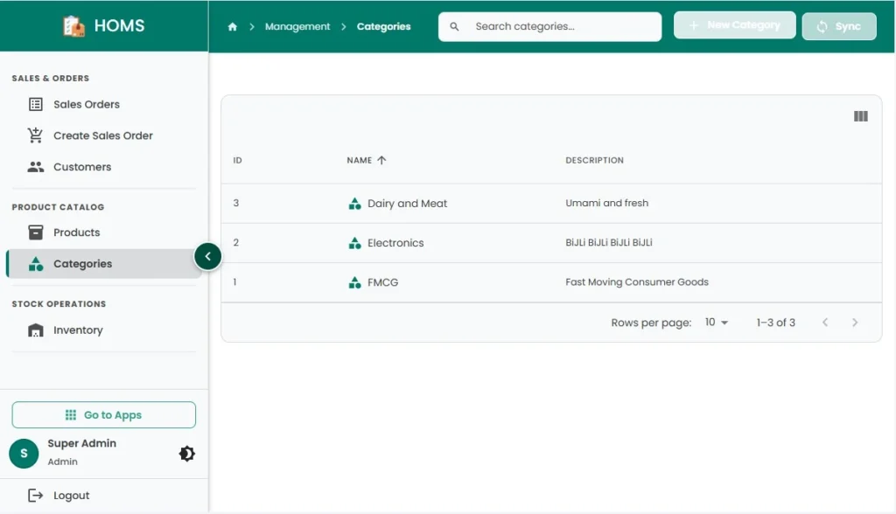
Task: Open Customers page in sidebar
Action: pos(81,167)
